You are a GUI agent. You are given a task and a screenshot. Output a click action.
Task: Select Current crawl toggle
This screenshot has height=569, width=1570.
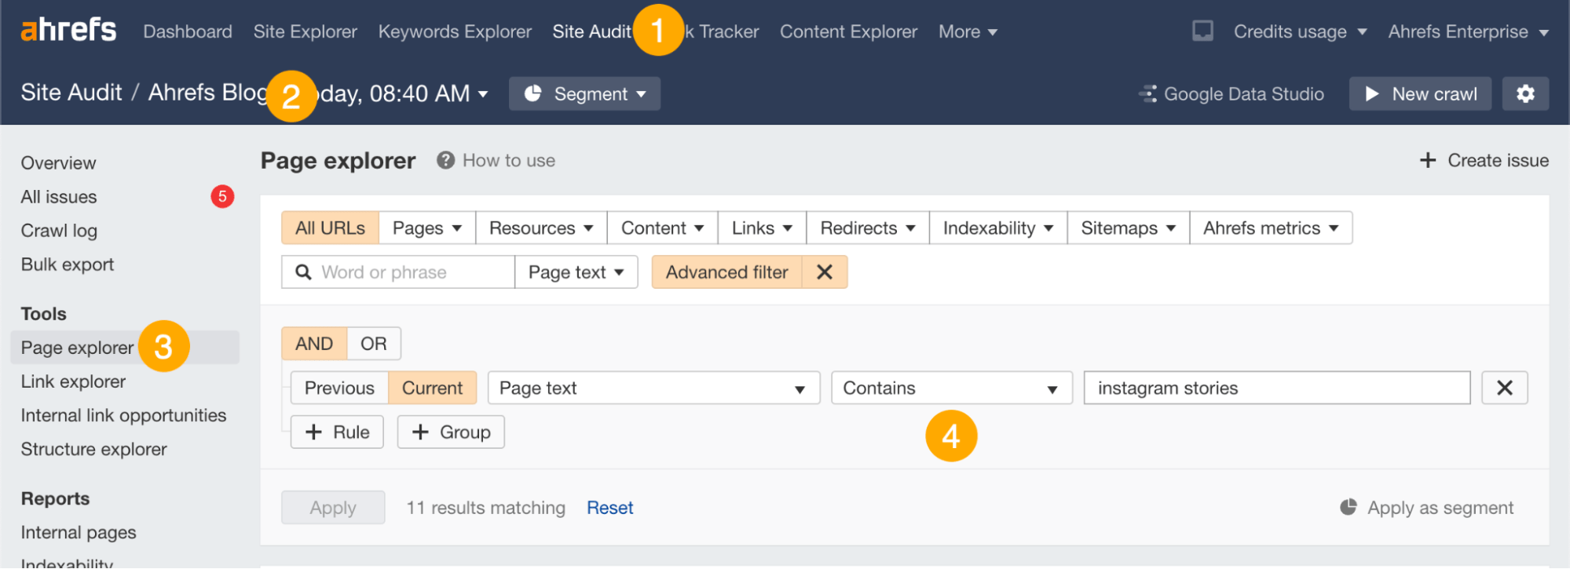click(x=432, y=388)
